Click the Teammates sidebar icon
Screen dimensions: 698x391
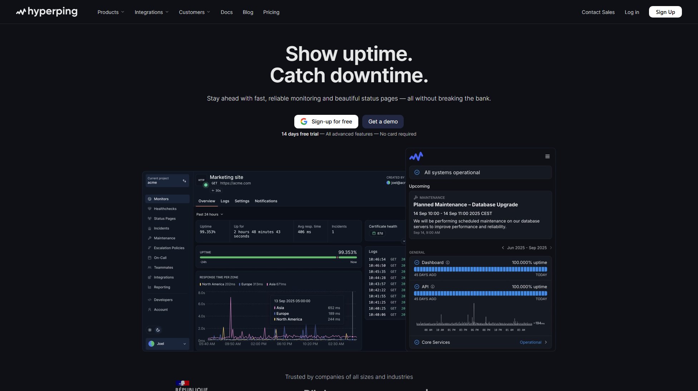(x=149, y=268)
